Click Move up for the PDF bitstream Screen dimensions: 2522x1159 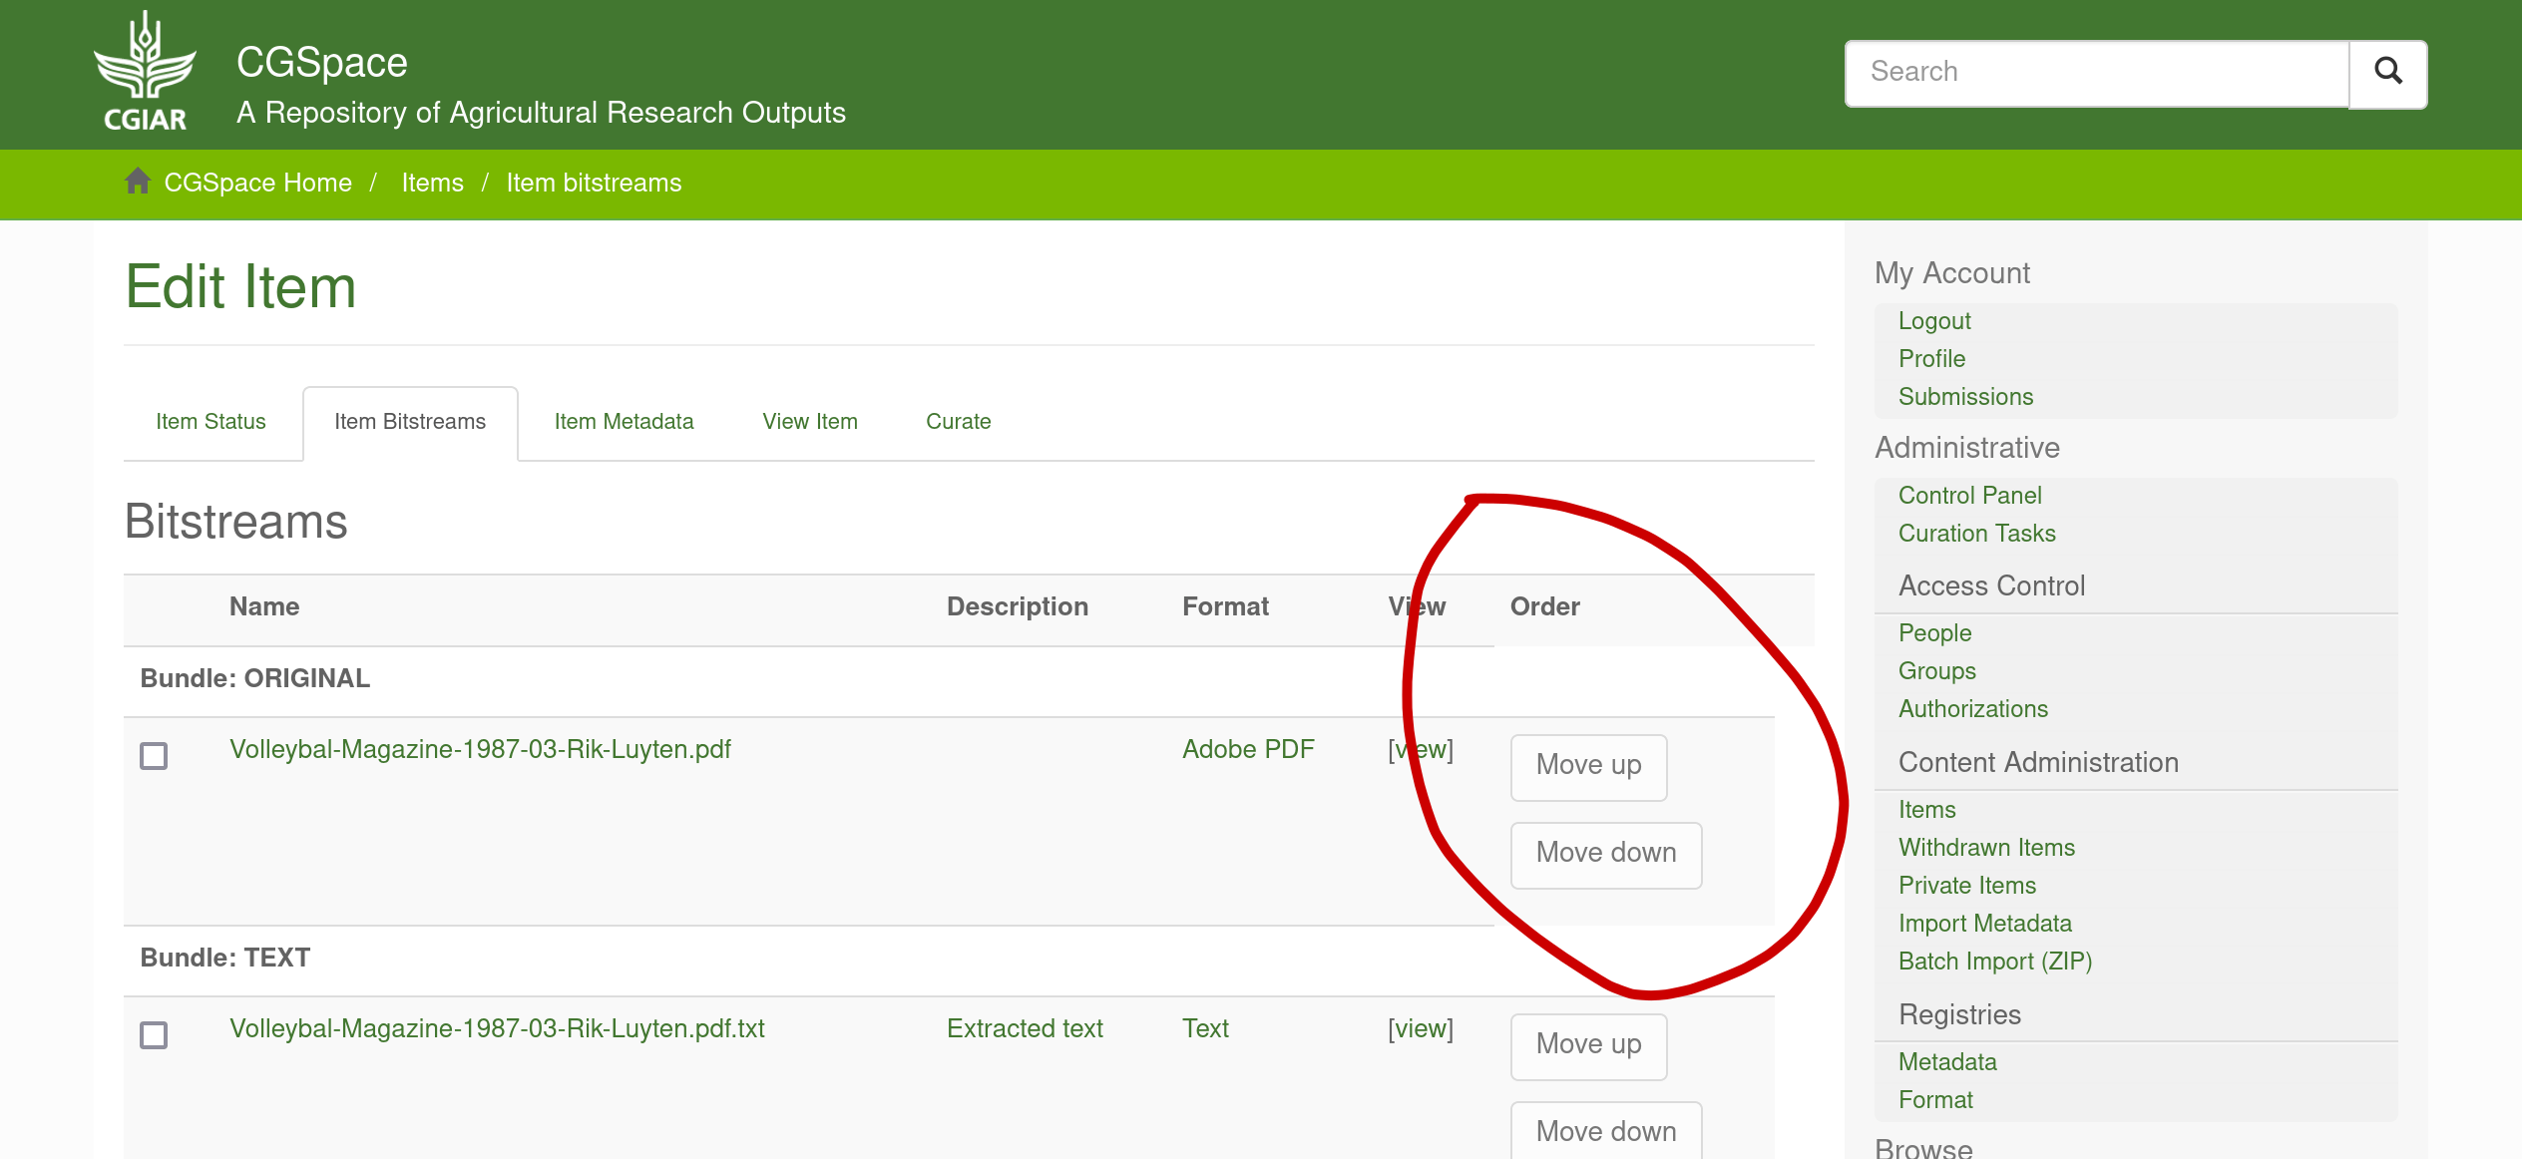pyautogui.click(x=1587, y=766)
